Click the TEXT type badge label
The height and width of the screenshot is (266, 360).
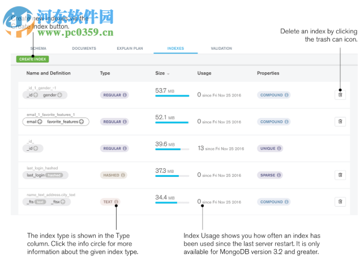tap(108, 202)
